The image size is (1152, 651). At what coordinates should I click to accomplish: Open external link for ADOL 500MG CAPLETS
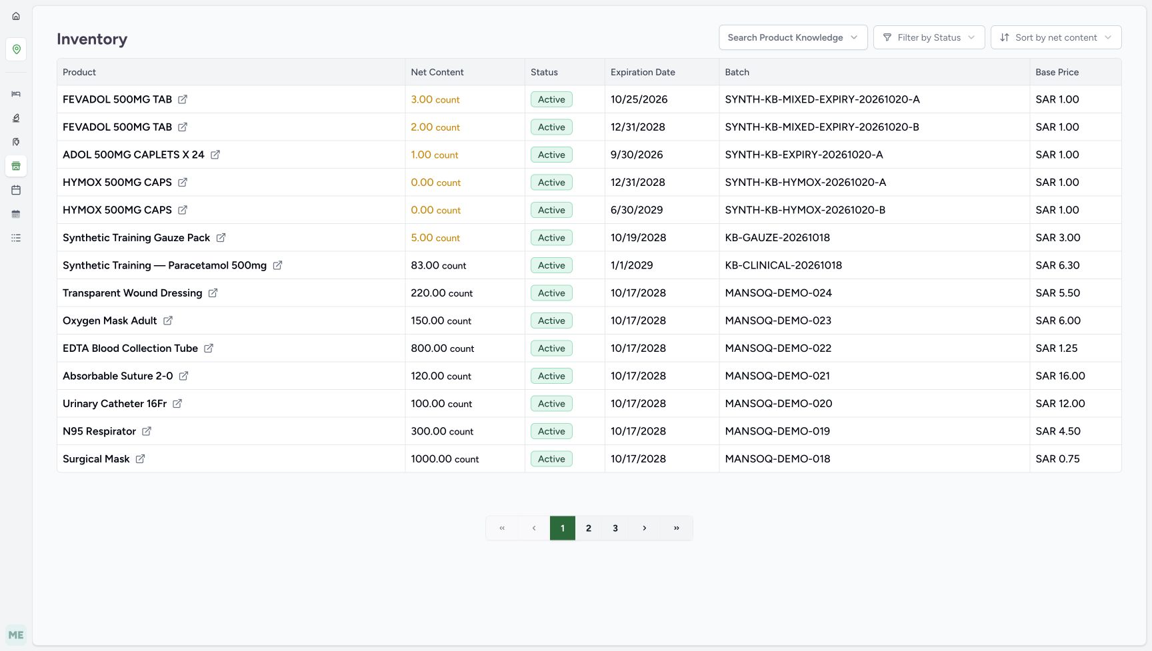tap(215, 155)
